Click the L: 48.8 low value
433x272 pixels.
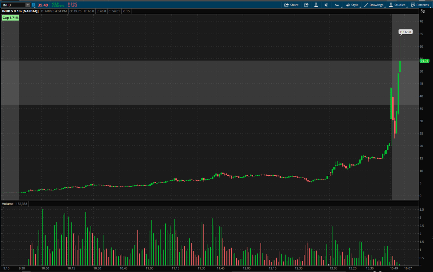pyautogui.click(x=101, y=11)
